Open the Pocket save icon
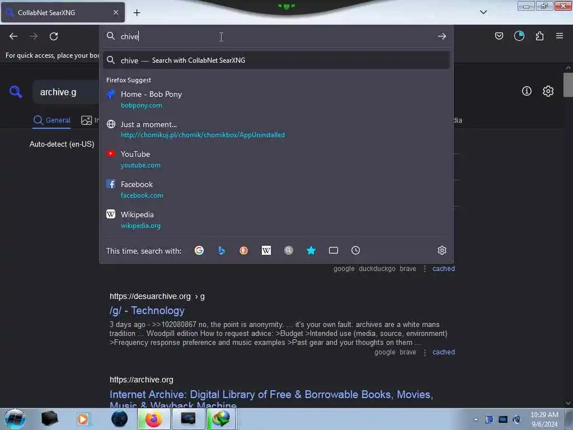 coord(499,36)
